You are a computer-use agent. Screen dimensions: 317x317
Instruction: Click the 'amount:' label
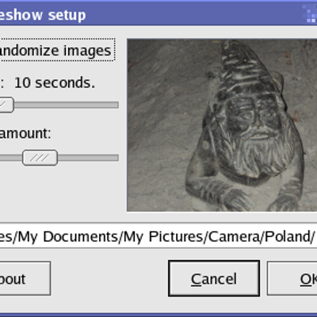click(25, 133)
